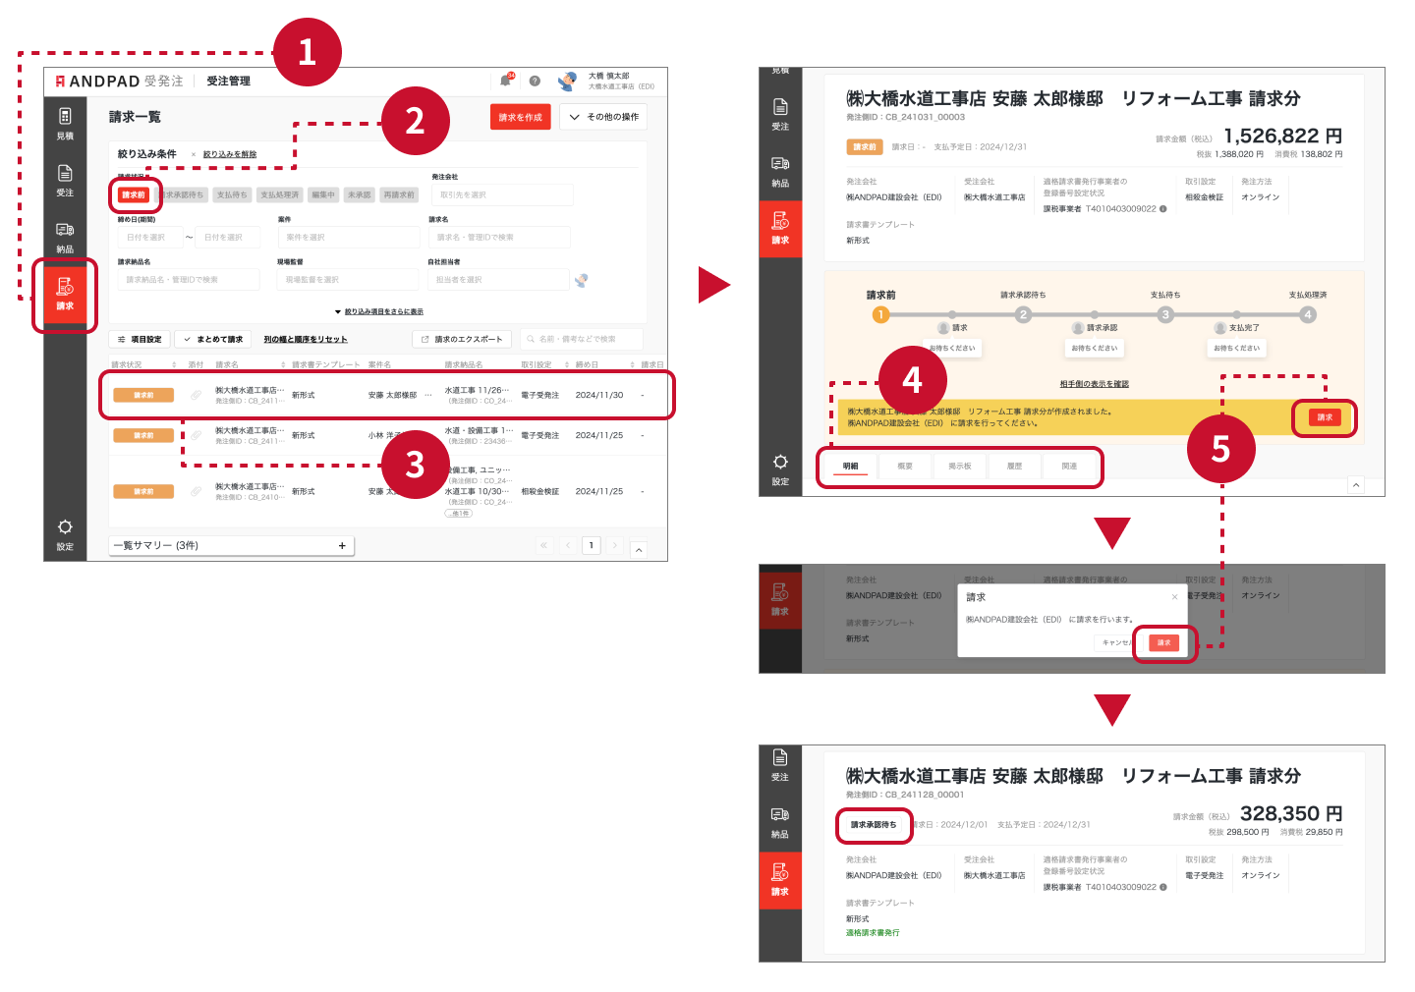Image resolution: width=1415 pixels, height=992 pixels.
Task: Open the 案件を選択 dropdown
Action: point(348,237)
